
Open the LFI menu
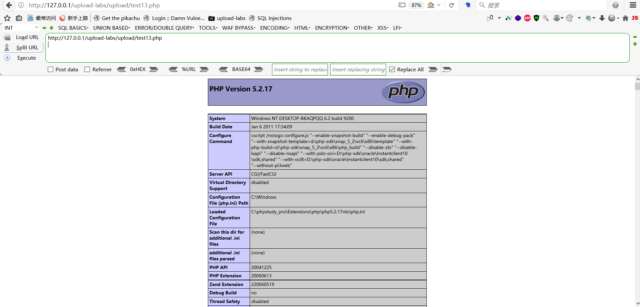398,28
